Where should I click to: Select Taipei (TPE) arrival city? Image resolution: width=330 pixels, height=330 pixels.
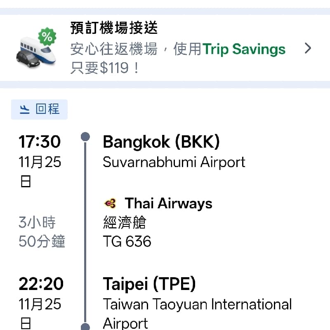(x=149, y=284)
